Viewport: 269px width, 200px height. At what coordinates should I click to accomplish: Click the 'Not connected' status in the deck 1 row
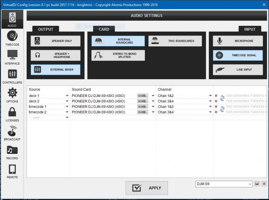[246, 95]
